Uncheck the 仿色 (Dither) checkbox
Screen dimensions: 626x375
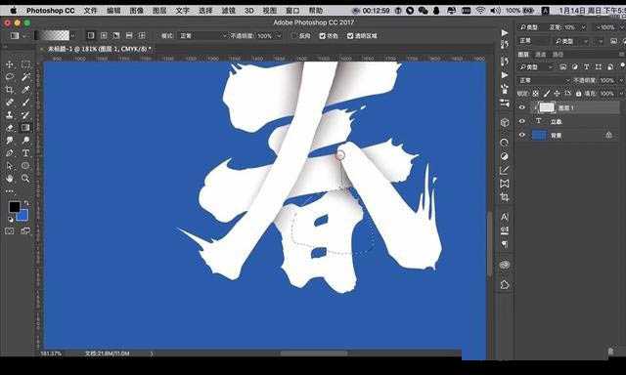coord(322,36)
